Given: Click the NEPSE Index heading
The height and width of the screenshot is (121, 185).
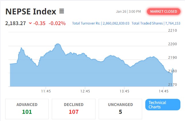Looking at the screenshot, I should click(x=31, y=12).
